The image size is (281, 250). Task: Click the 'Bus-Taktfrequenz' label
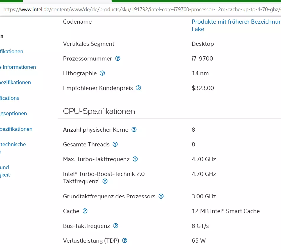click(86, 226)
